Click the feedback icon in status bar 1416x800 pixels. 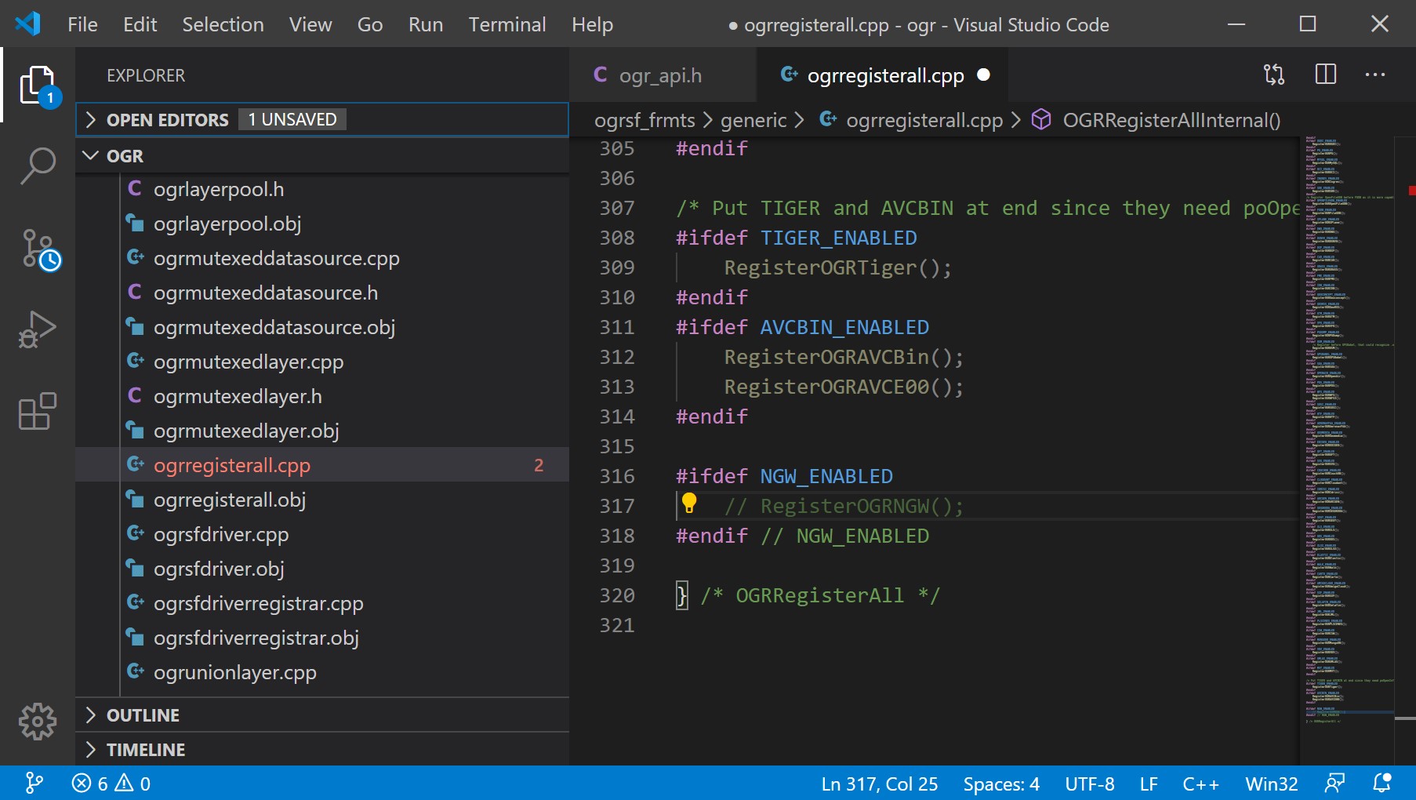coord(1334,783)
